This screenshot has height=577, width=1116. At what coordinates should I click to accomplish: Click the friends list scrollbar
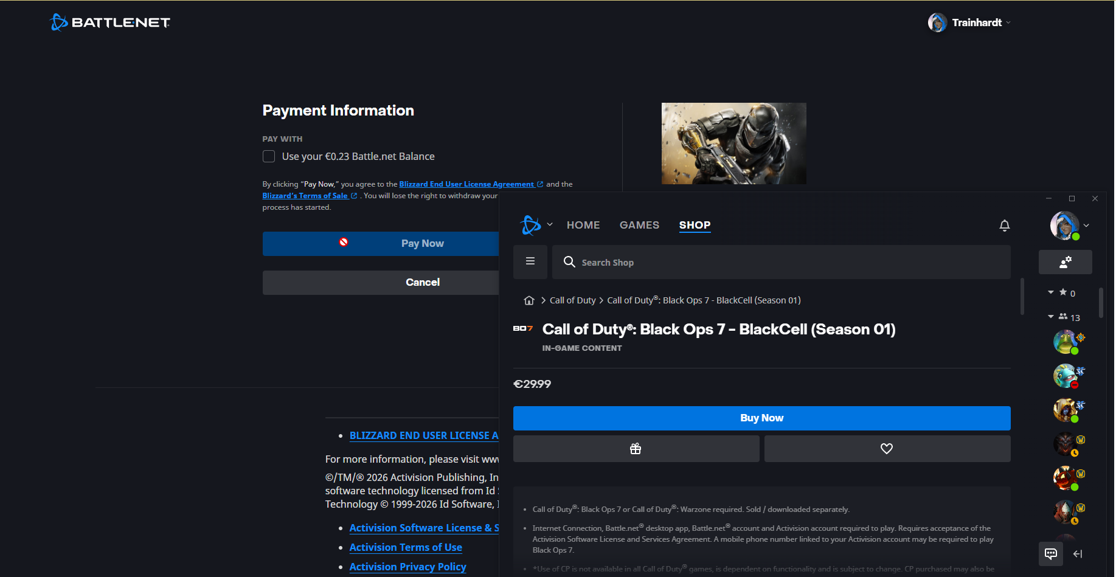1101,303
